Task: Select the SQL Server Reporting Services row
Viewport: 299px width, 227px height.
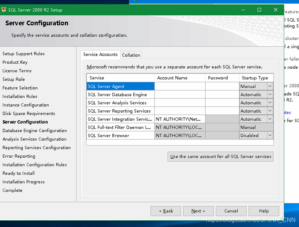Action: tap(121, 111)
